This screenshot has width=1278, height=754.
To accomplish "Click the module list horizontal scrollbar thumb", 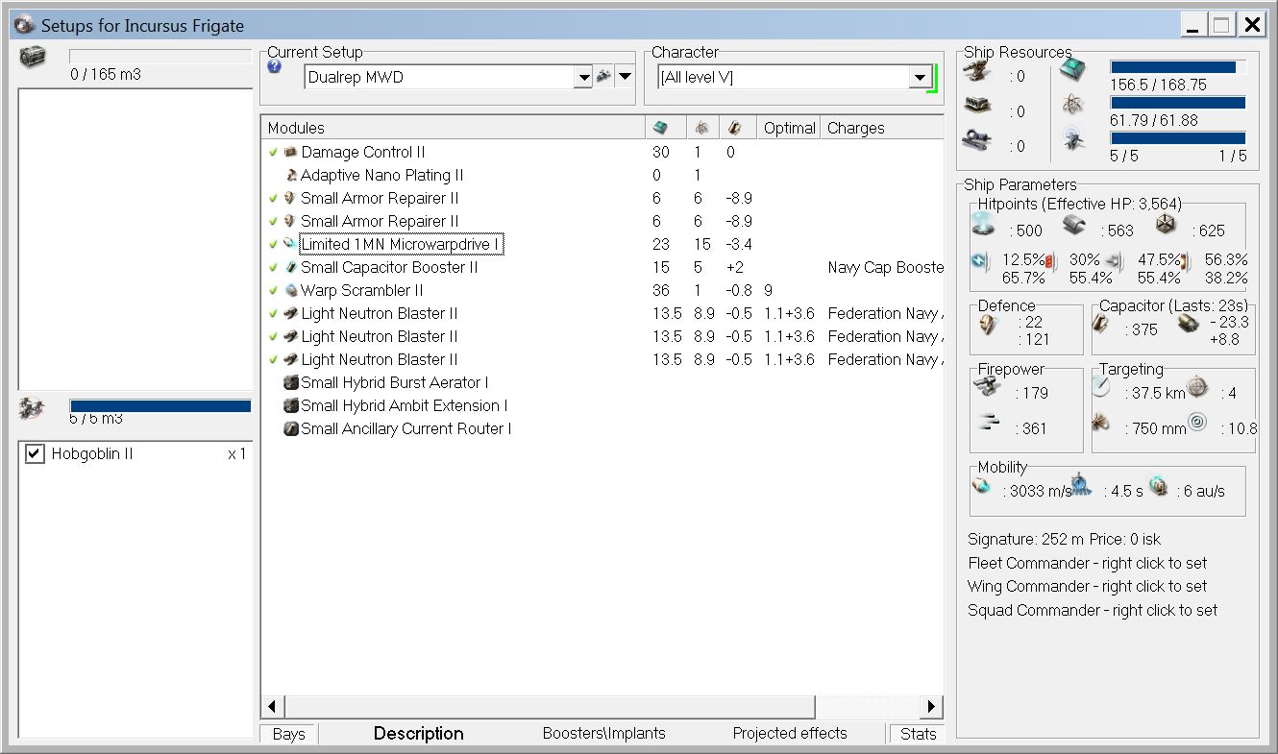I will 550,707.
